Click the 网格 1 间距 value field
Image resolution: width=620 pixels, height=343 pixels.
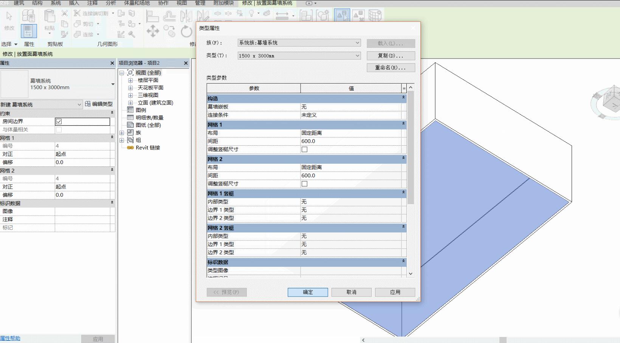pyautogui.click(x=350, y=141)
